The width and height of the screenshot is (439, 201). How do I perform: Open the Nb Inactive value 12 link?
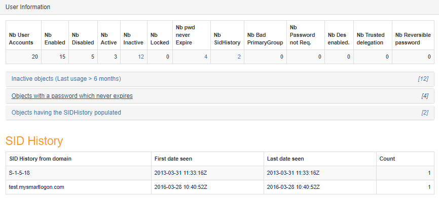141,57
